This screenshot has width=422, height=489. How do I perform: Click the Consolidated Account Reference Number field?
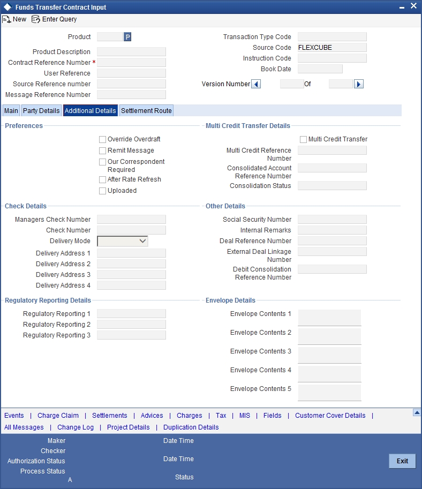(x=332, y=168)
